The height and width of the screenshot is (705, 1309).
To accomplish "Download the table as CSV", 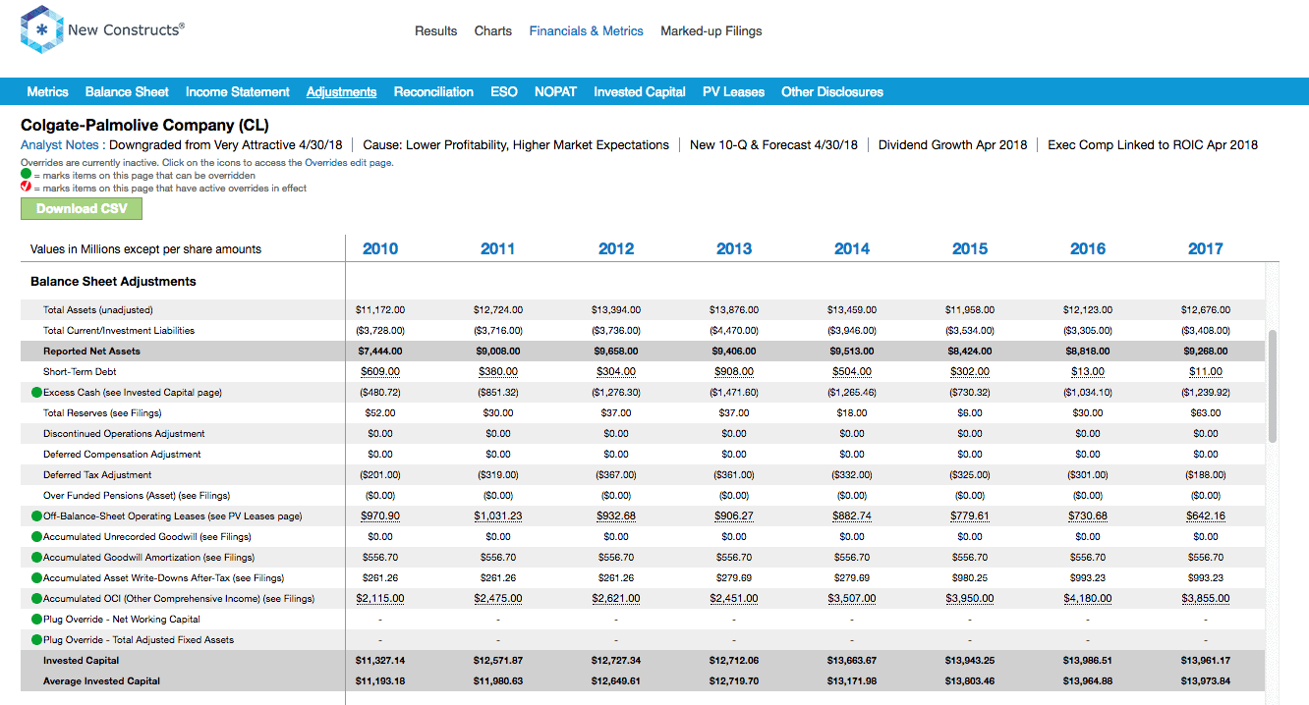I will pyautogui.click(x=82, y=208).
